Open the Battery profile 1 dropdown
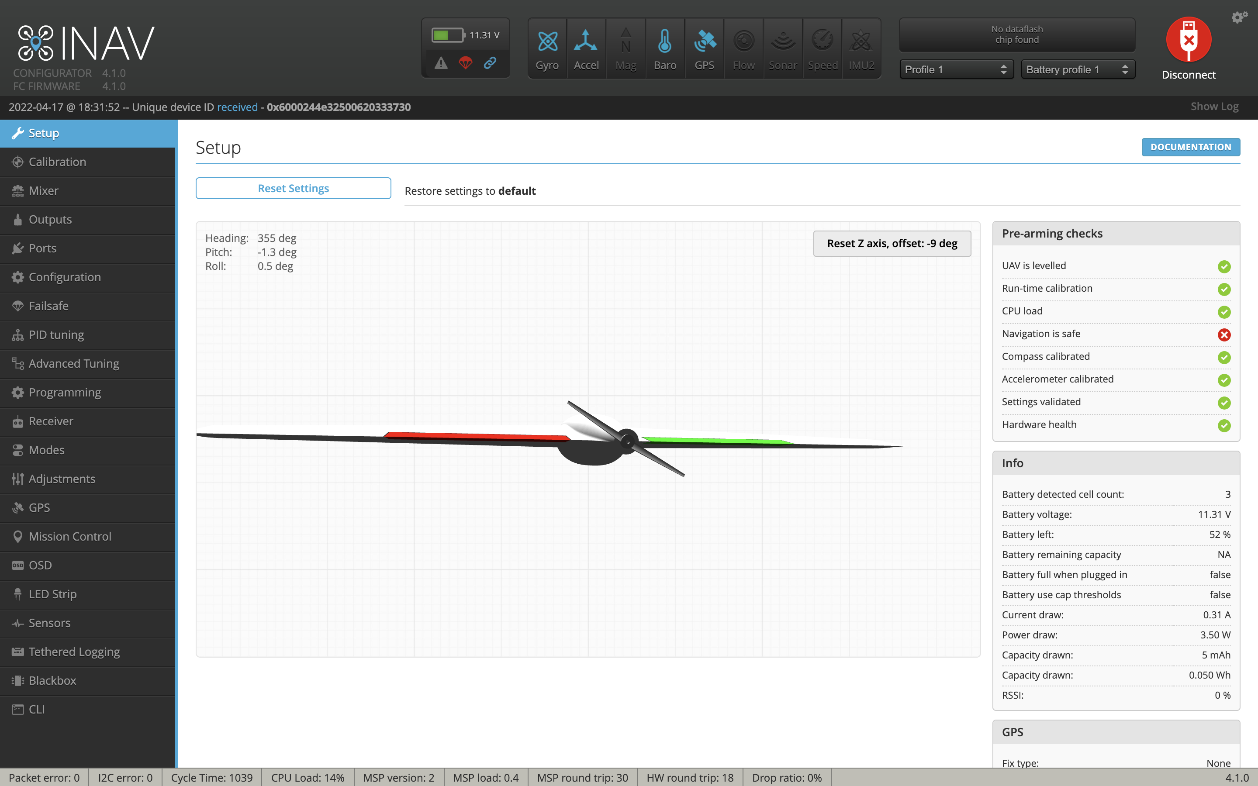This screenshot has width=1258, height=786. tap(1077, 70)
